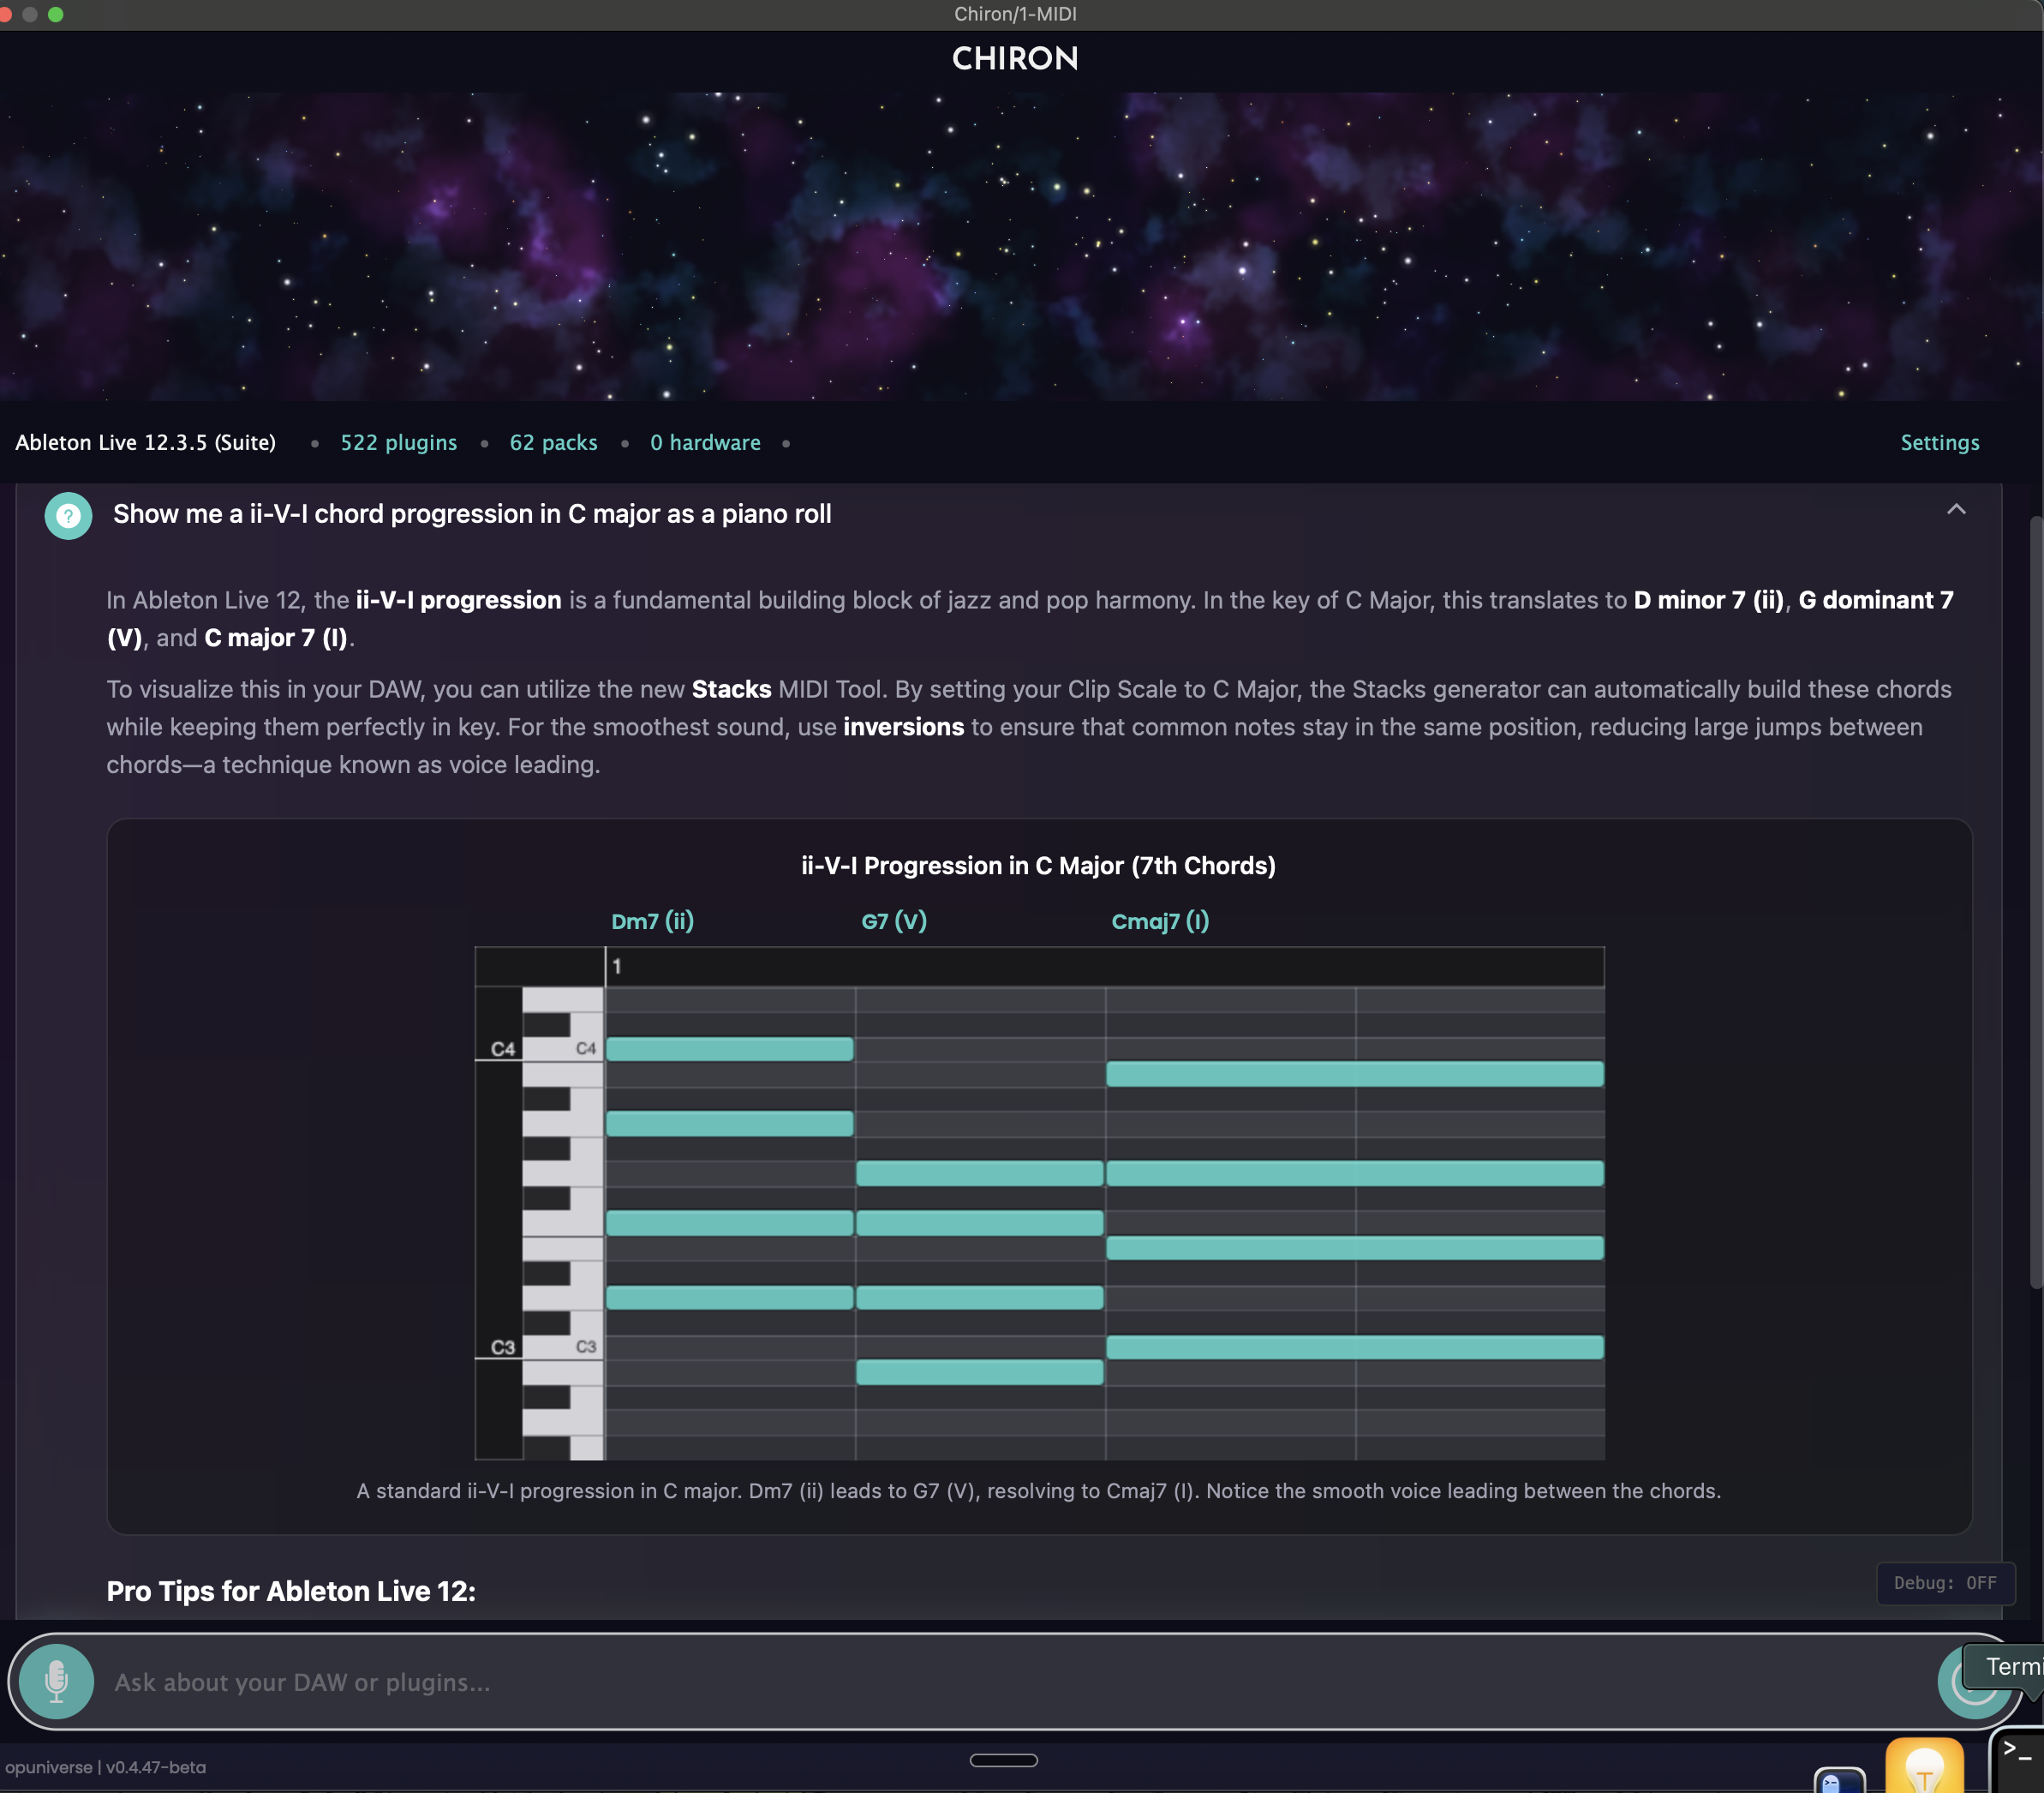Viewport: 2044px width, 1793px height.
Task: Click the microphone voice input icon
Action: point(56,1681)
